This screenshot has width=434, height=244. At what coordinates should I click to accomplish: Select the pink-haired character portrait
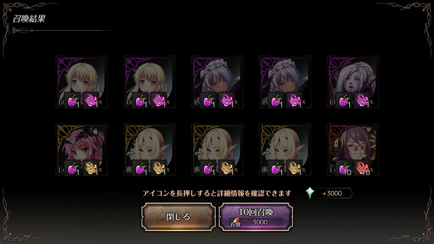pyautogui.click(x=81, y=149)
